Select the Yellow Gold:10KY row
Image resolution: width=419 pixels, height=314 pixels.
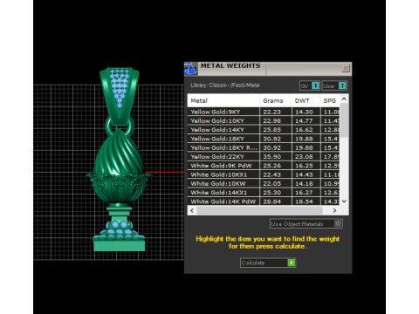(264, 121)
